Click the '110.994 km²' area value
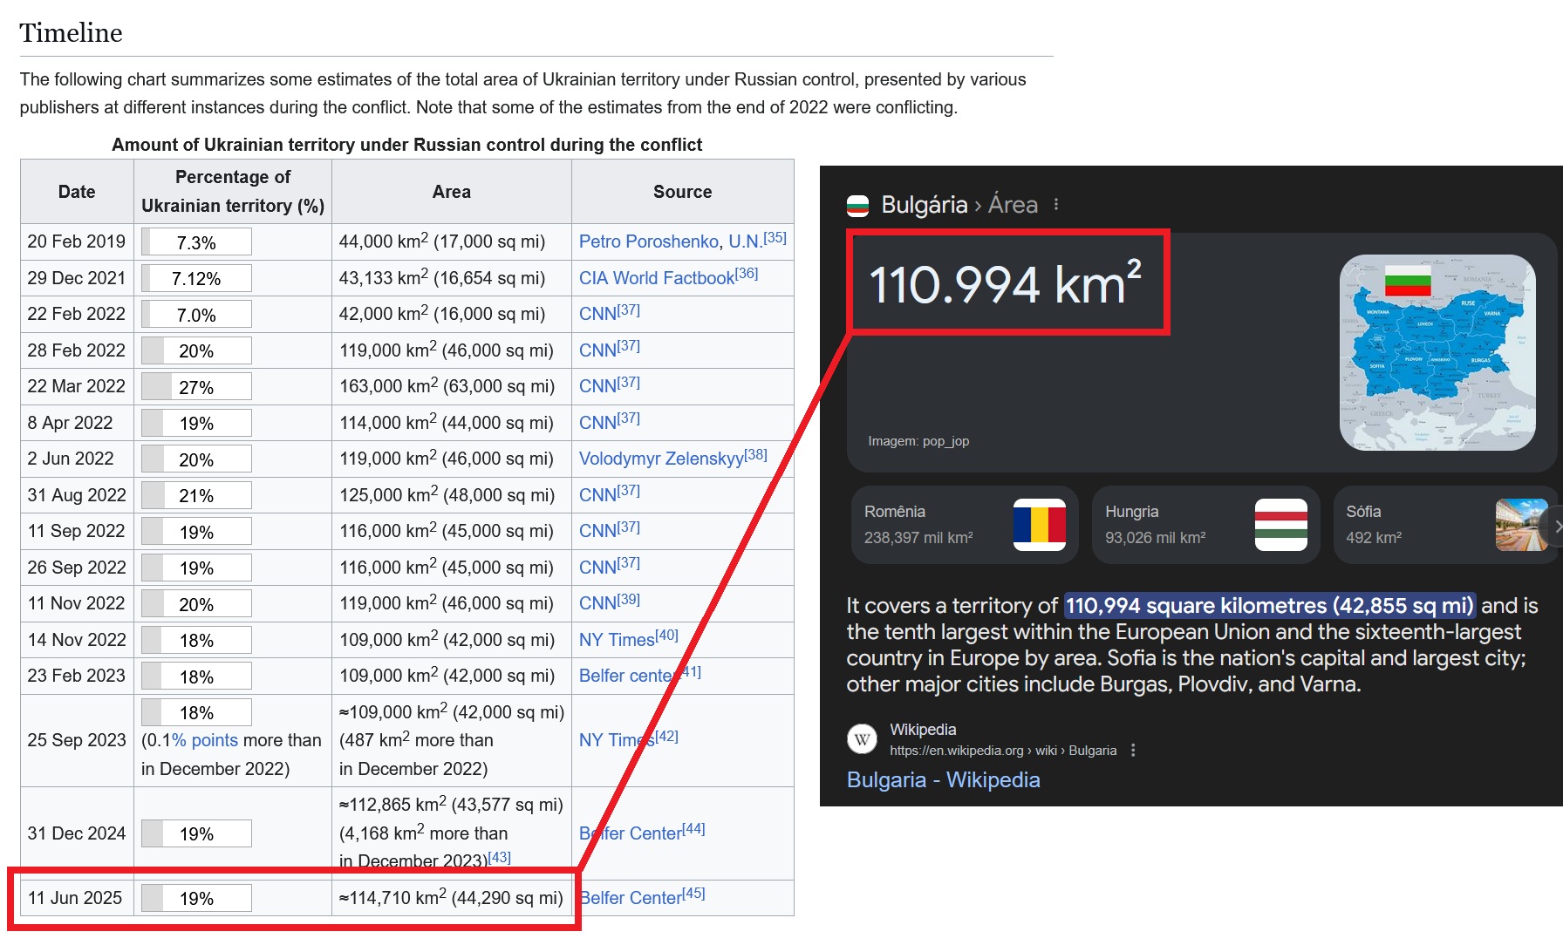1563x952 pixels. pos(1005,283)
